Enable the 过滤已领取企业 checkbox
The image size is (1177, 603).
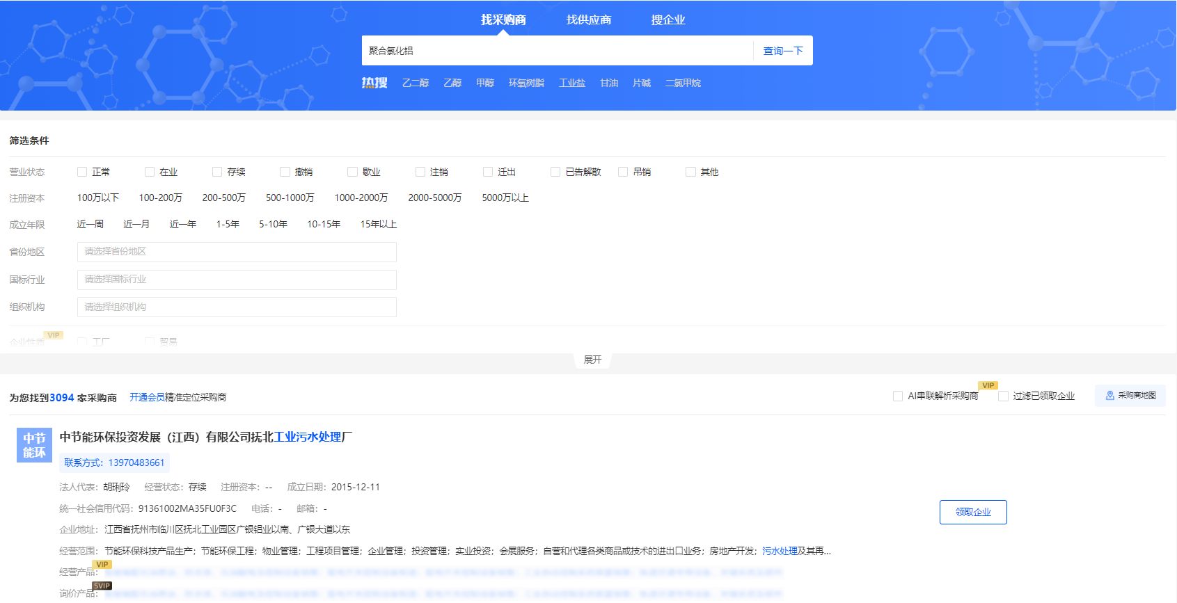1003,396
